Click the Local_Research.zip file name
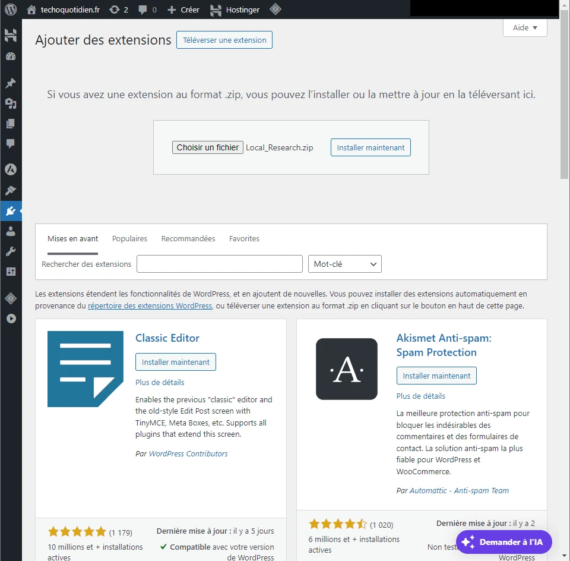570x561 pixels. coord(279,148)
